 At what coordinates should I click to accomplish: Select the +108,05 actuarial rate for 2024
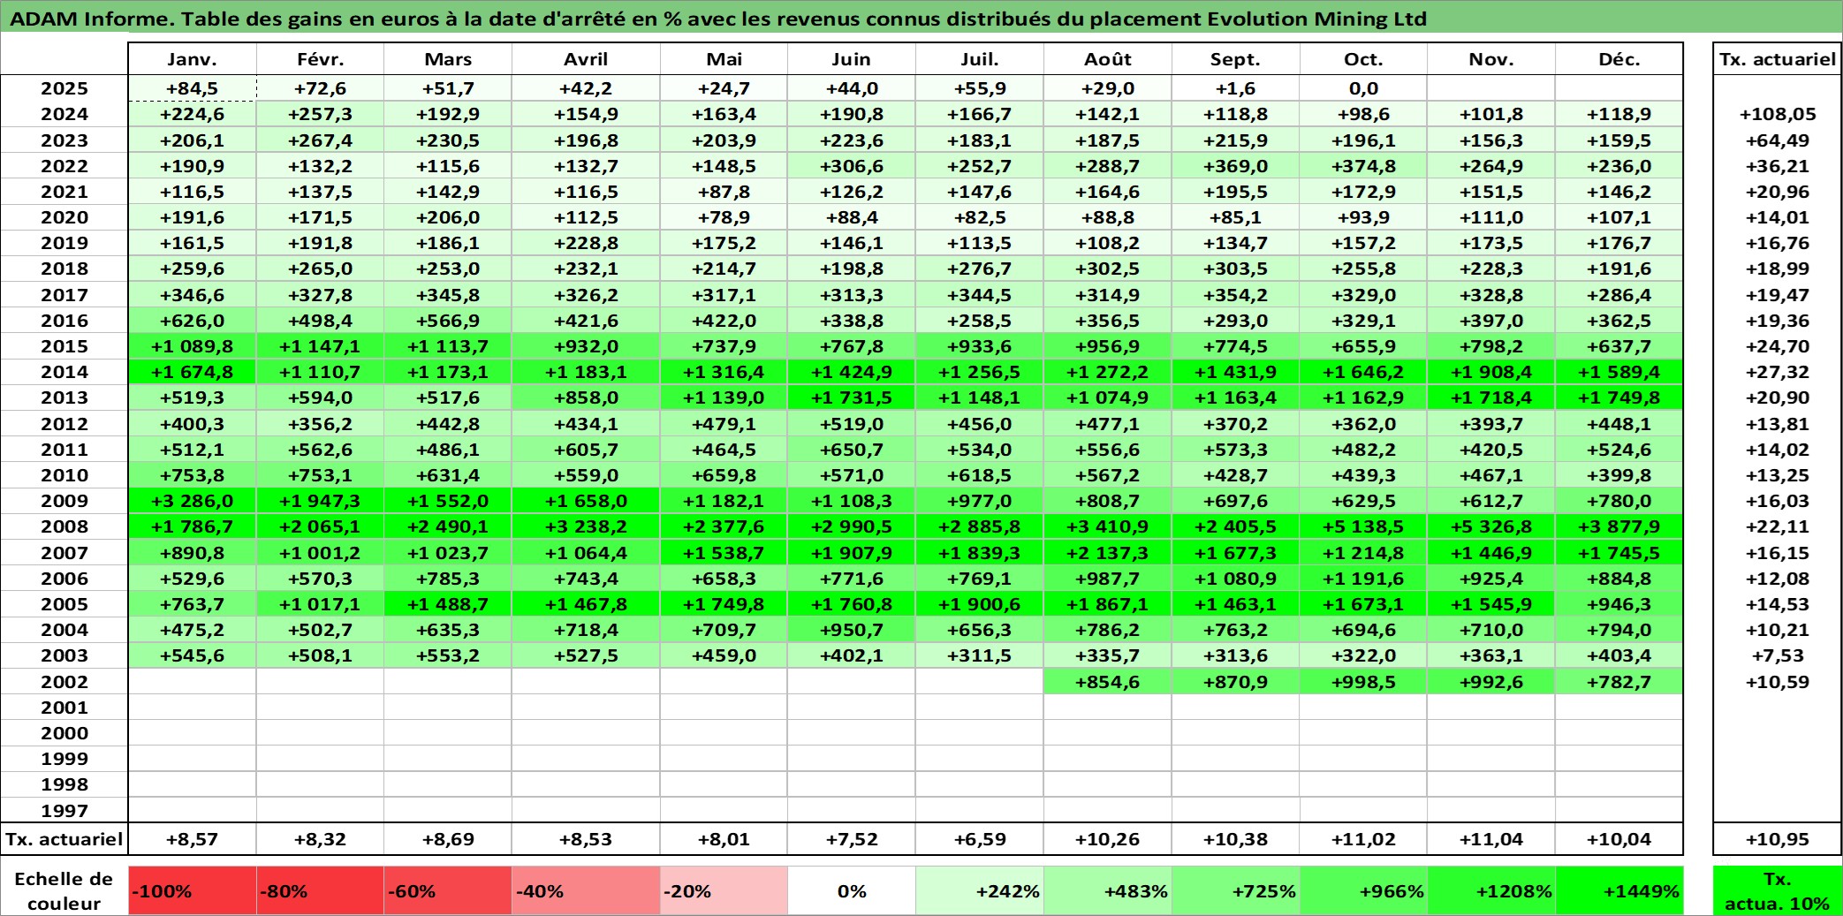pos(1777,114)
